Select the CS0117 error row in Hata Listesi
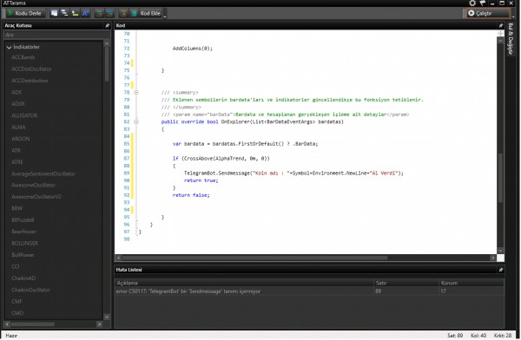This screenshot has height=340, width=521. click(309, 291)
